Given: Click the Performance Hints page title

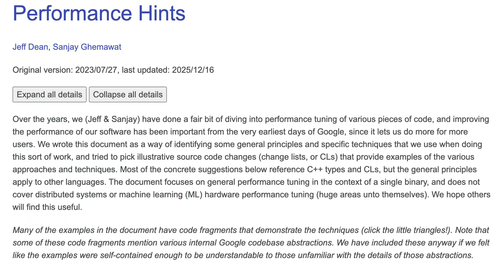Looking at the screenshot, I should click(99, 13).
